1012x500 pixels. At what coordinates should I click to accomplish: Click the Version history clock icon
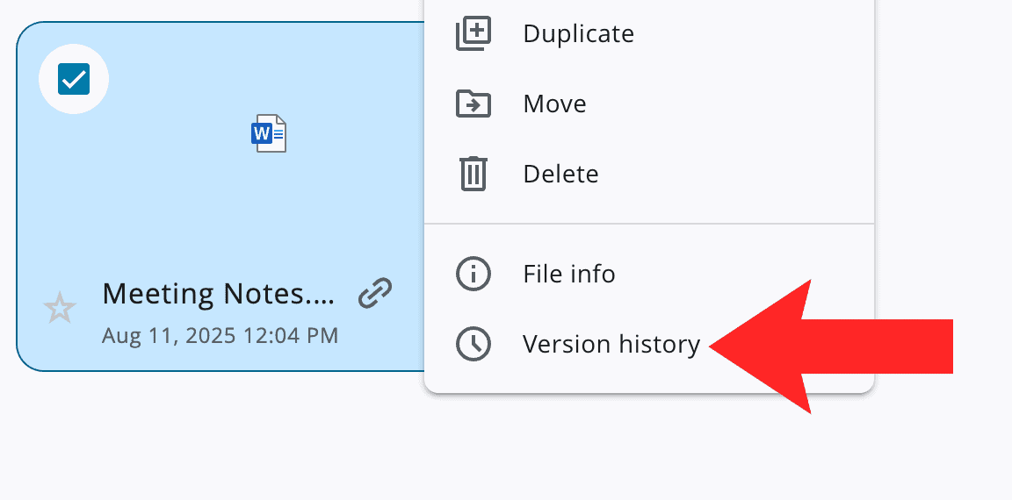pyautogui.click(x=473, y=344)
